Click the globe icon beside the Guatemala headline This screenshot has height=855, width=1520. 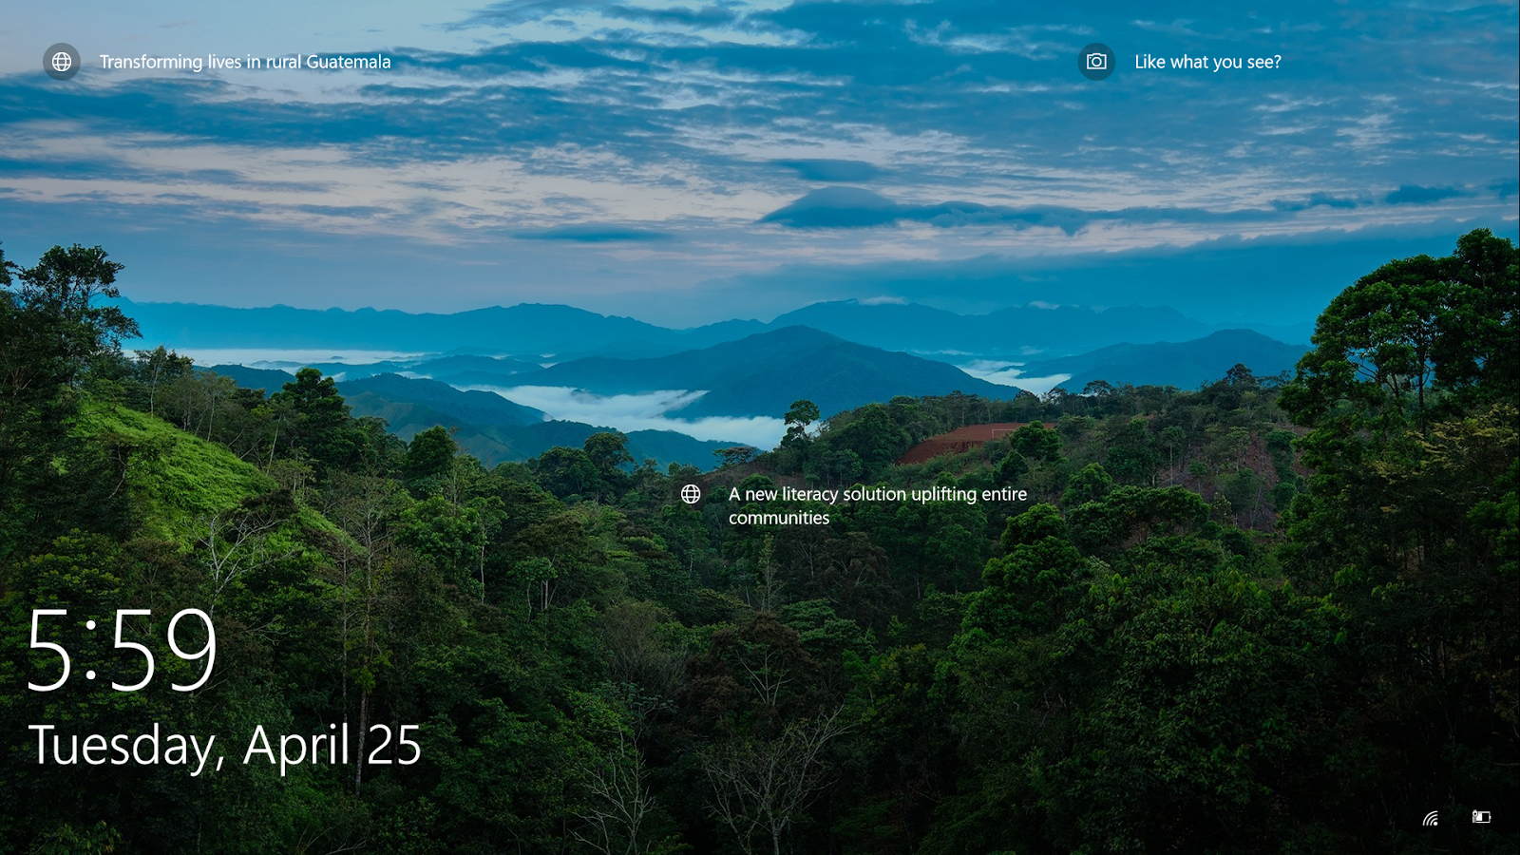[x=62, y=62]
